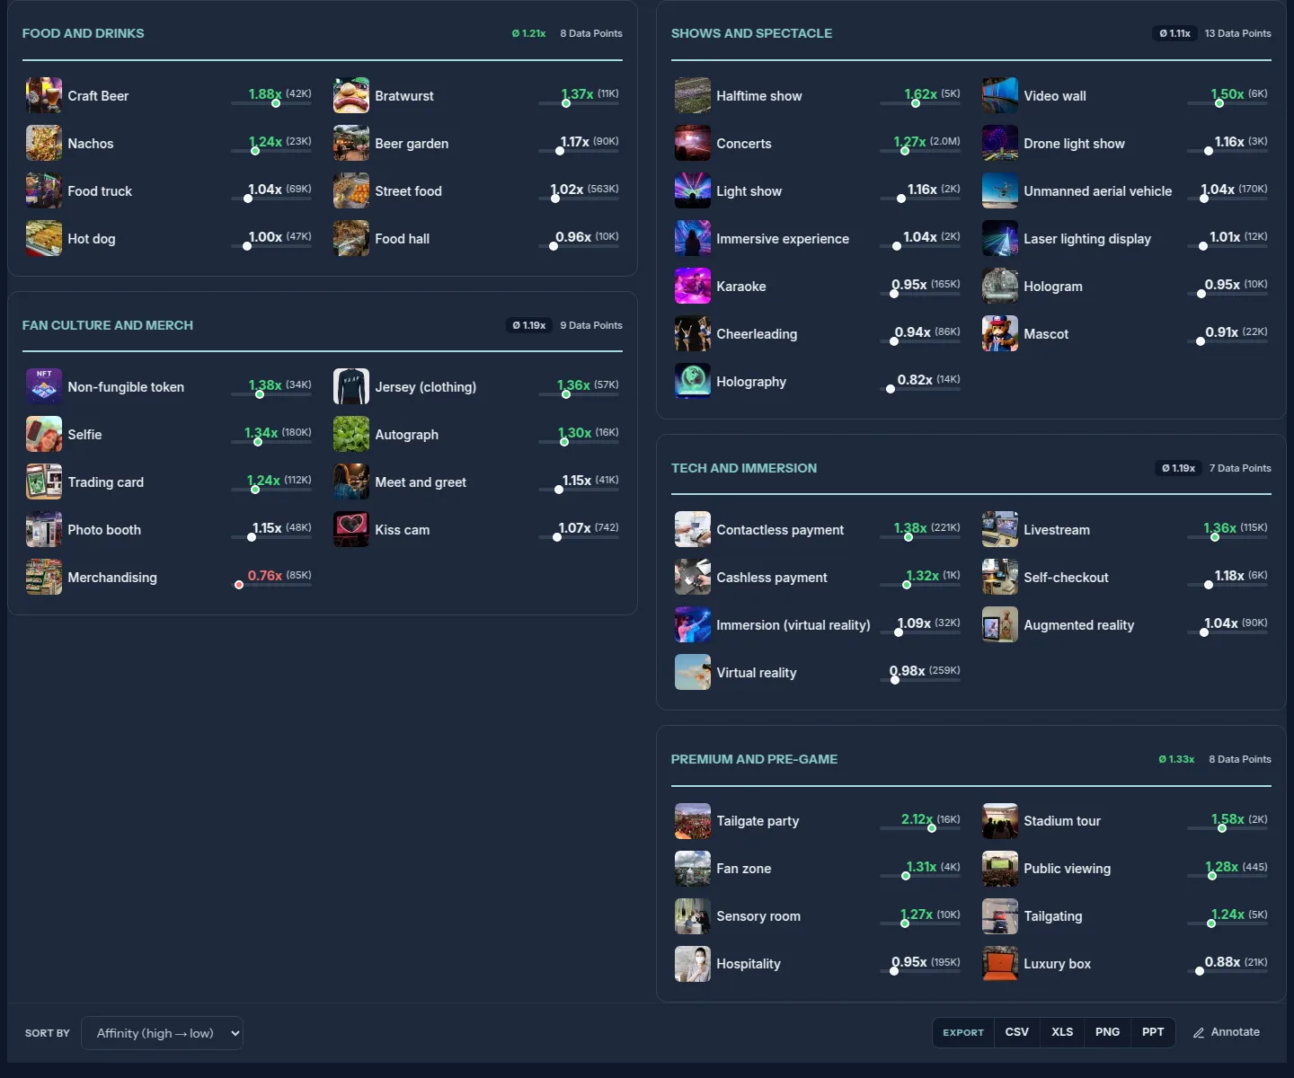Select the Jersey (clothing) icon
Screen dimensions: 1294x1078
pyautogui.click(x=351, y=386)
